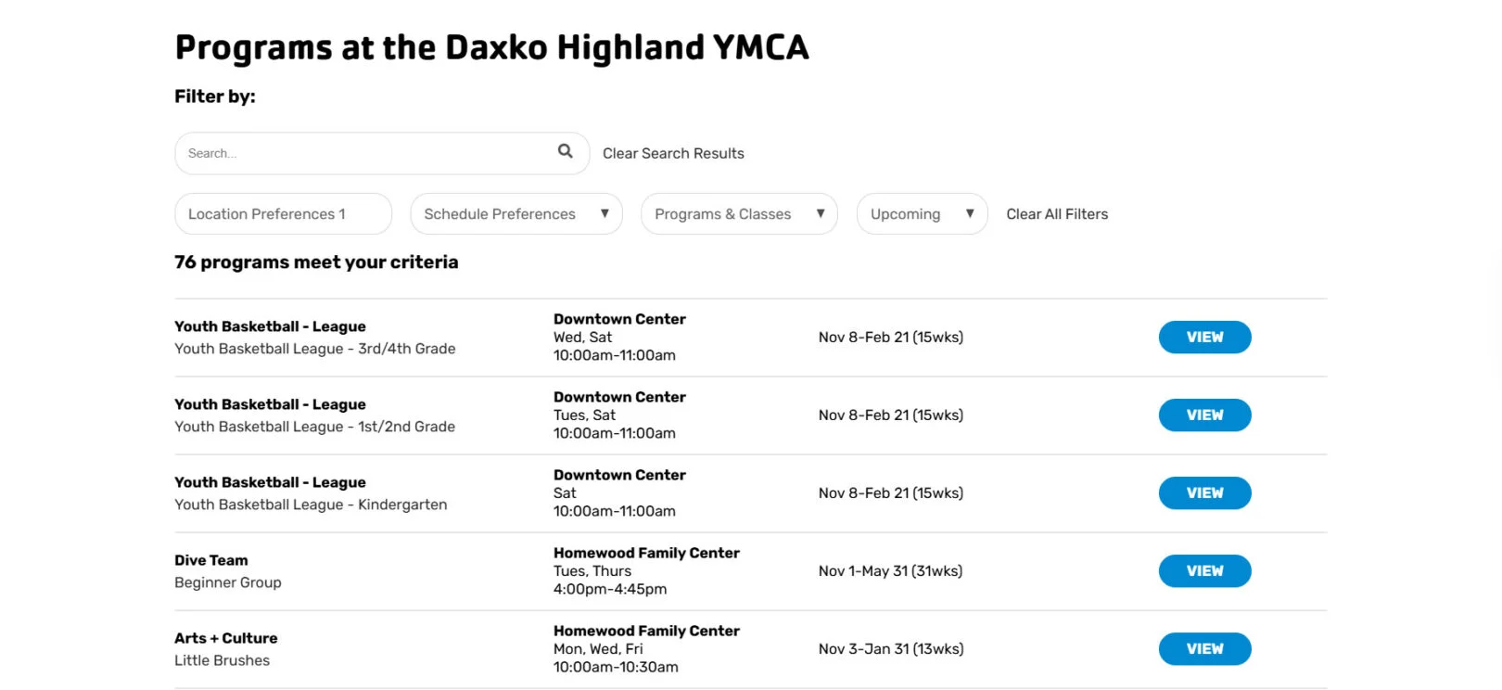
Task: Click the Schedule Preferences dropdown arrow
Action: click(x=605, y=213)
